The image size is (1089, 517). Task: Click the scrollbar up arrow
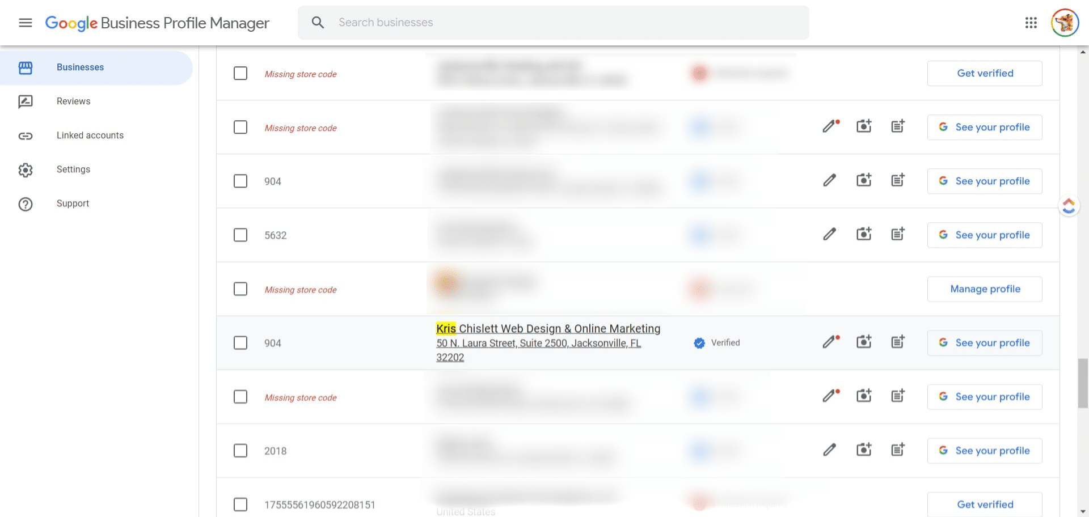1083,52
